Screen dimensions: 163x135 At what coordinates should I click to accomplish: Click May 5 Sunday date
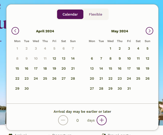147,49
